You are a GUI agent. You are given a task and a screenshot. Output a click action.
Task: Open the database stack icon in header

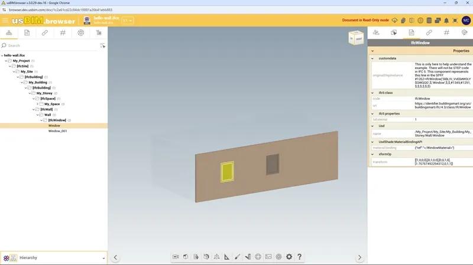pyautogui.click(x=429, y=21)
